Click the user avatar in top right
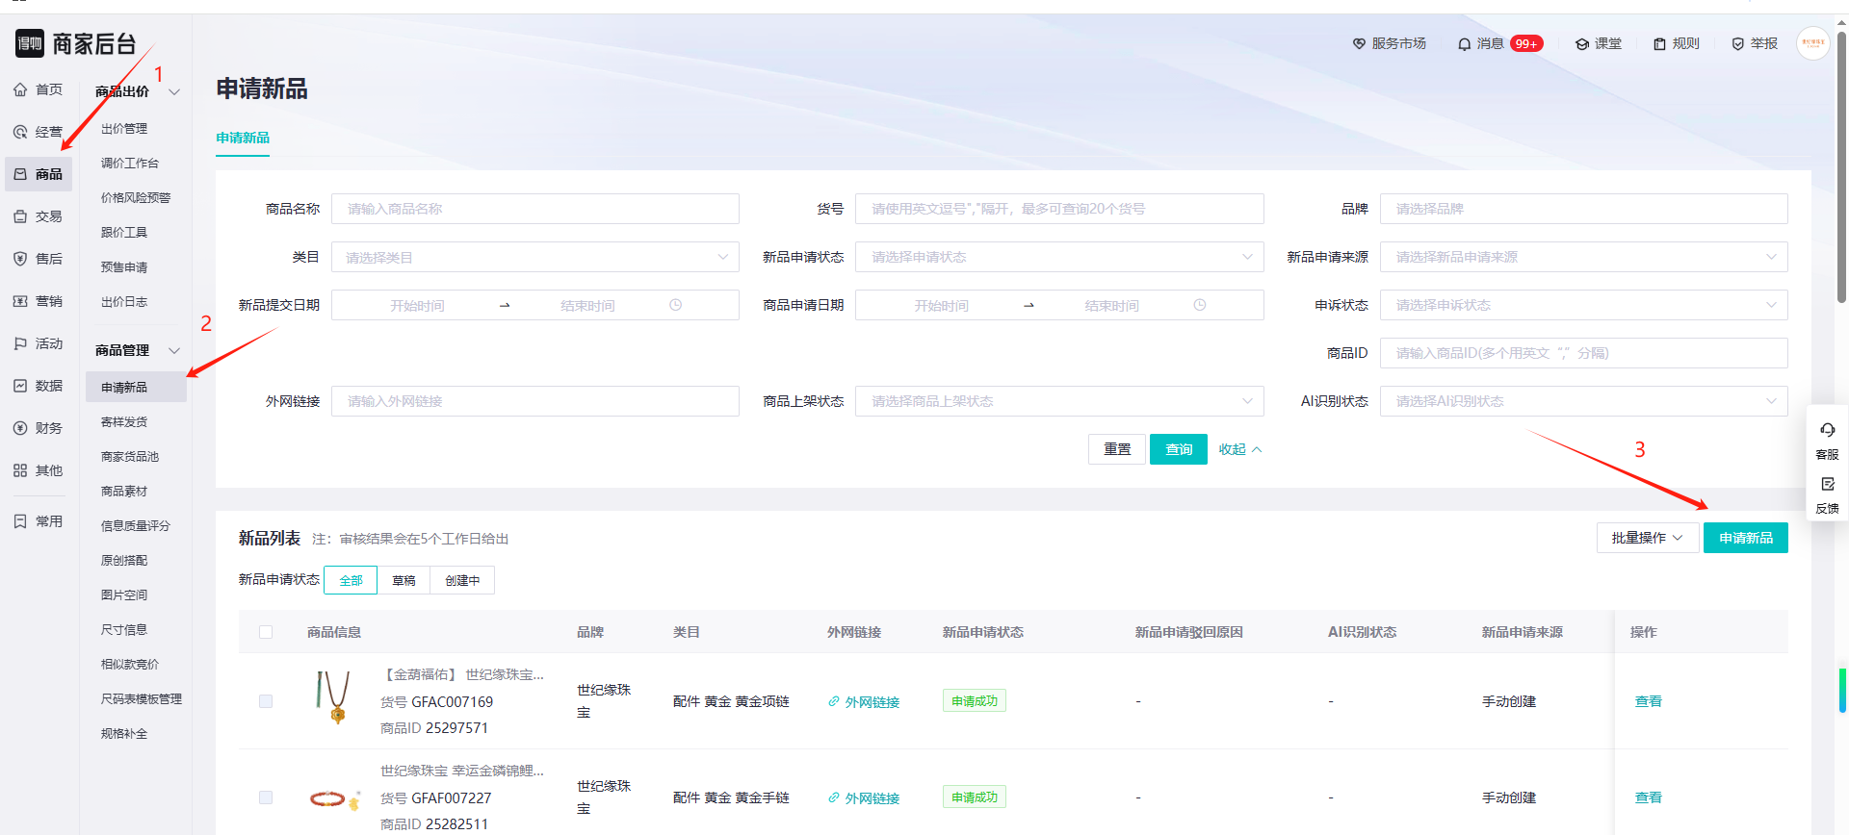Screen dimensions: 1849x835 [x=1812, y=43]
